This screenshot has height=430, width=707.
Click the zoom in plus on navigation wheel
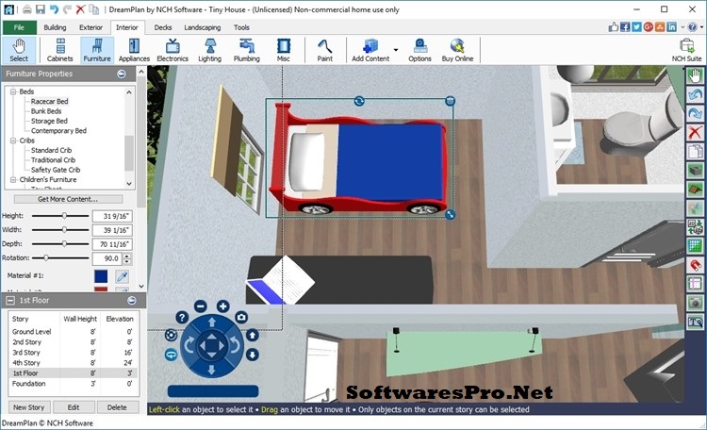(x=223, y=306)
